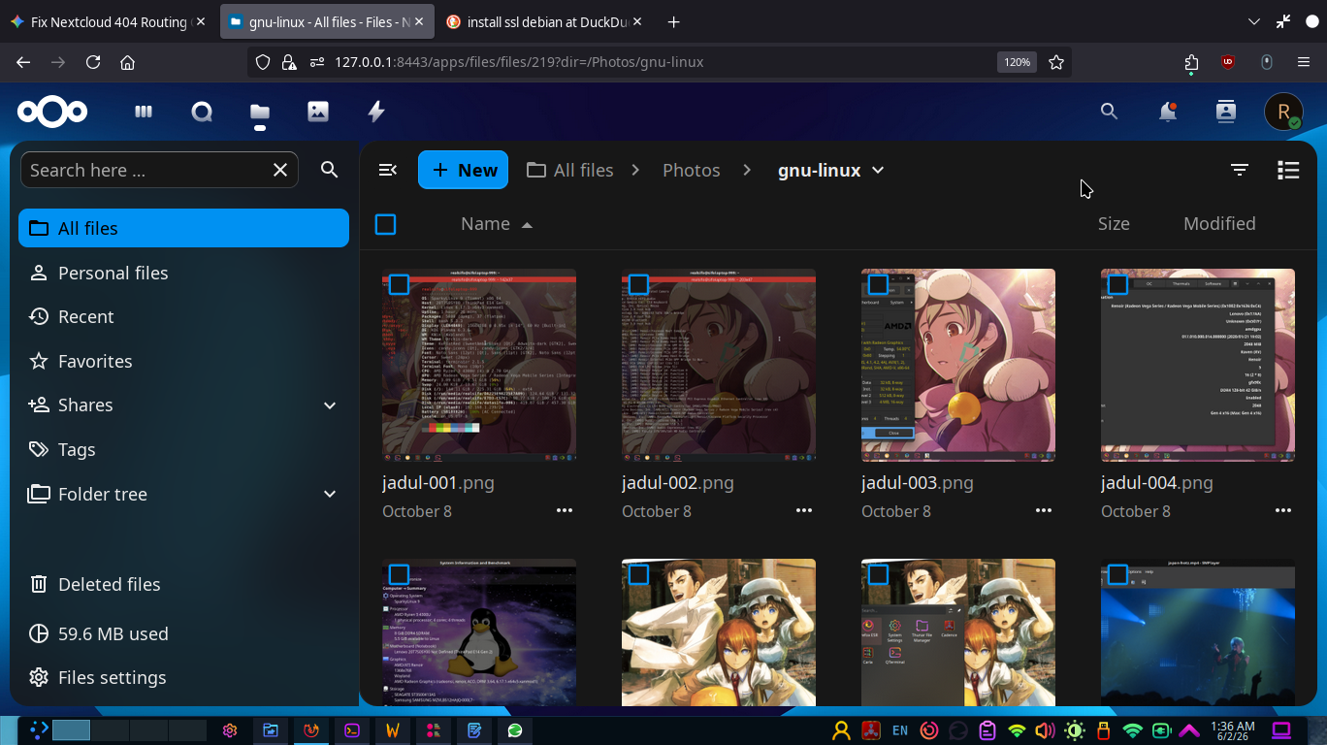Go to Photos breadcrumb
Viewport: 1327px width, 745px height.
[x=691, y=170]
